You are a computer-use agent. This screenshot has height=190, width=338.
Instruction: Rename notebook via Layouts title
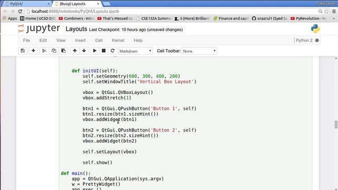[x=76, y=29]
